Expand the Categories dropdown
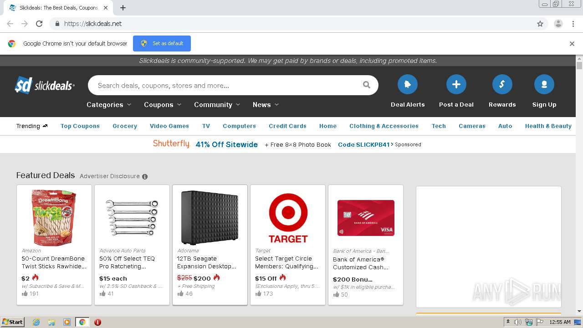Image resolution: width=583 pixels, height=328 pixels. click(109, 105)
